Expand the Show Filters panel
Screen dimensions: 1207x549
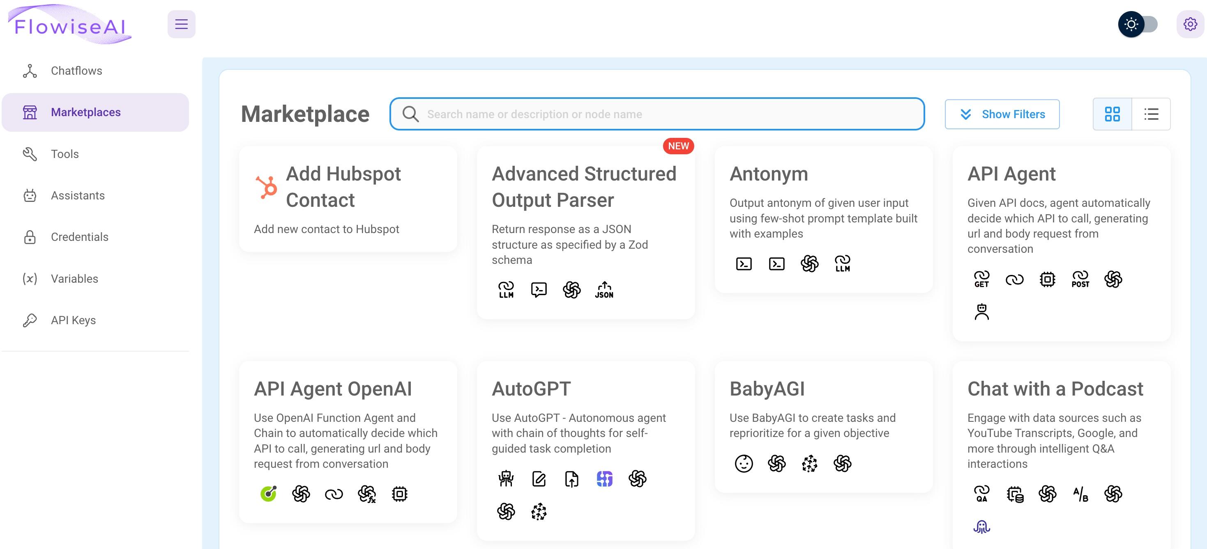1002,114
